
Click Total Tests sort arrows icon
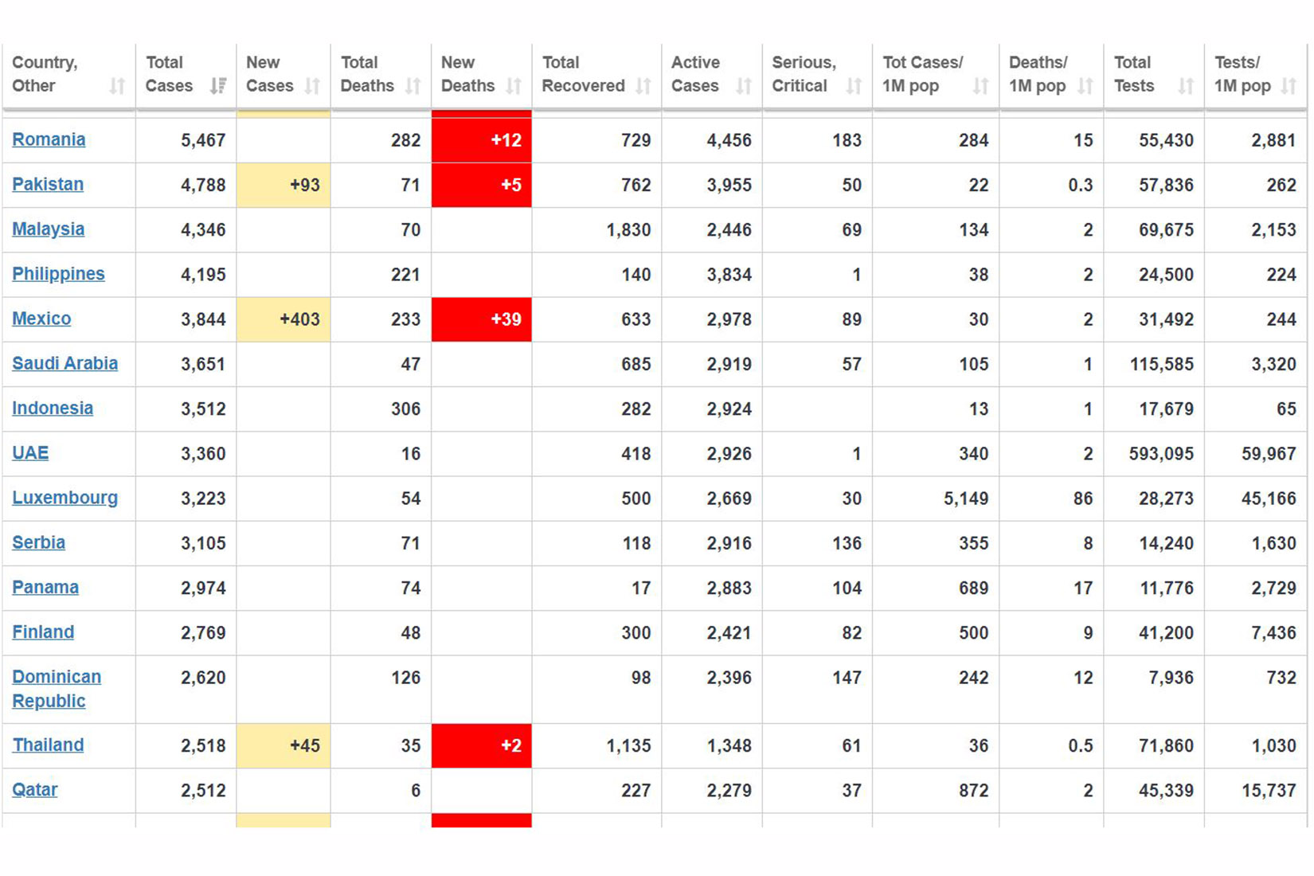coord(1186,86)
